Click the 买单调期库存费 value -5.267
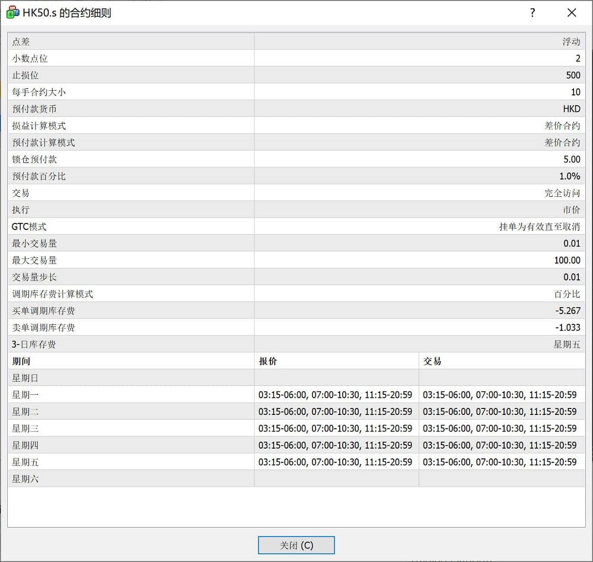 (x=568, y=311)
